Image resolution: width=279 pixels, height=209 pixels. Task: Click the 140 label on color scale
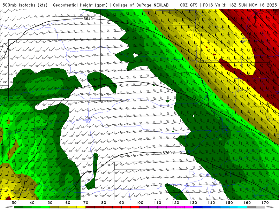pyautogui.click(x=211, y=203)
